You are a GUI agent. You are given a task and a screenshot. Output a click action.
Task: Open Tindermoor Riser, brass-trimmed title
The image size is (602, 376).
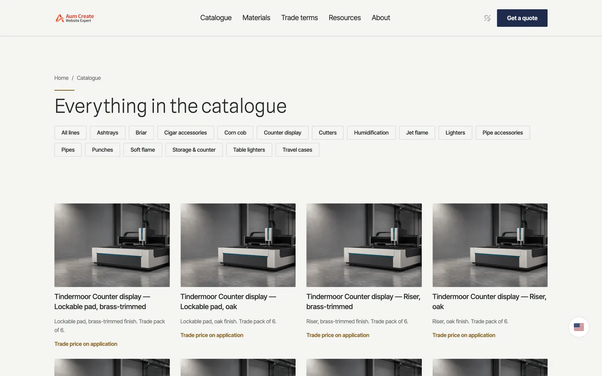[x=363, y=302]
